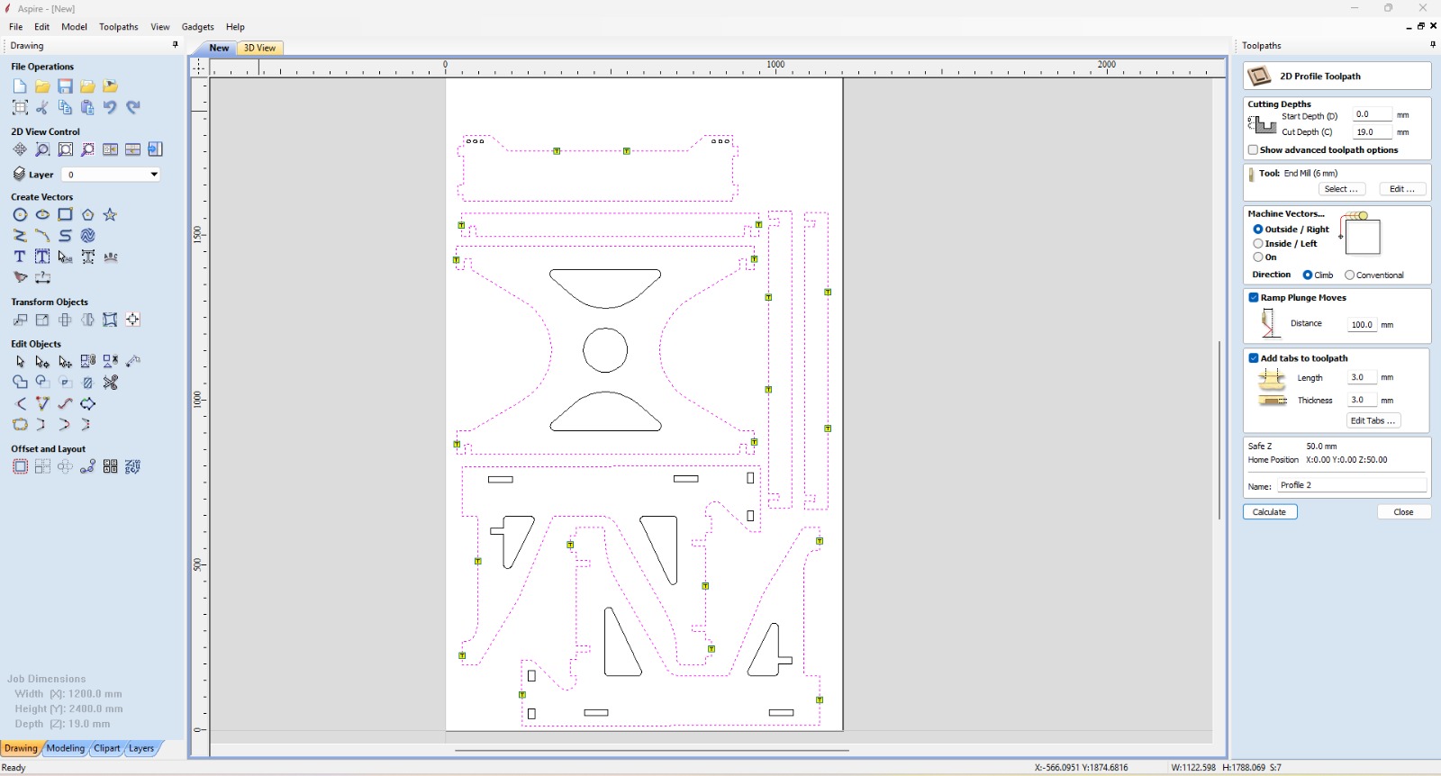Click the Offset vectors icon (red dashed square)
The height and width of the screenshot is (776, 1441).
pyautogui.click(x=20, y=466)
